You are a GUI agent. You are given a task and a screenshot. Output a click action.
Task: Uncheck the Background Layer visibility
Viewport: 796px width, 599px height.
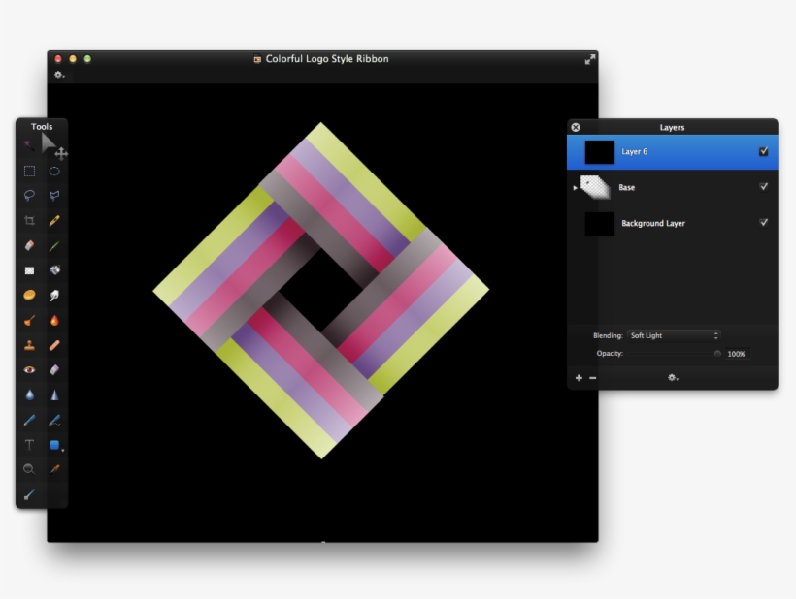tap(763, 222)
